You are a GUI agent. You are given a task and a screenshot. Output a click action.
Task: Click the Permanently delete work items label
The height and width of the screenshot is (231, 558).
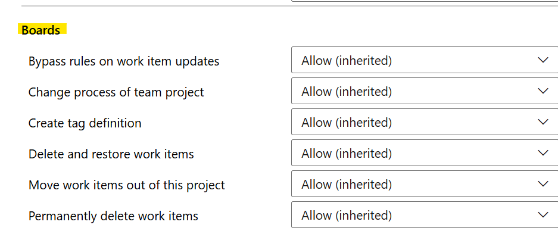[113, 216]
